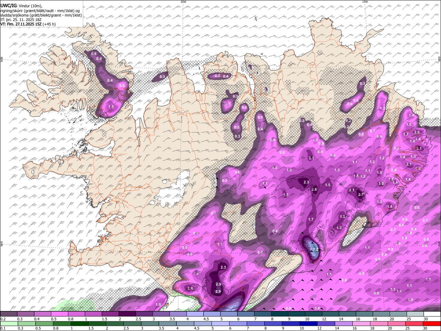The width and height of the screenshot is (441, 331).
Task: Select the 'IT: þri. 25. 11. 2025 18Z' line
Action: click(x=21, y=20)
